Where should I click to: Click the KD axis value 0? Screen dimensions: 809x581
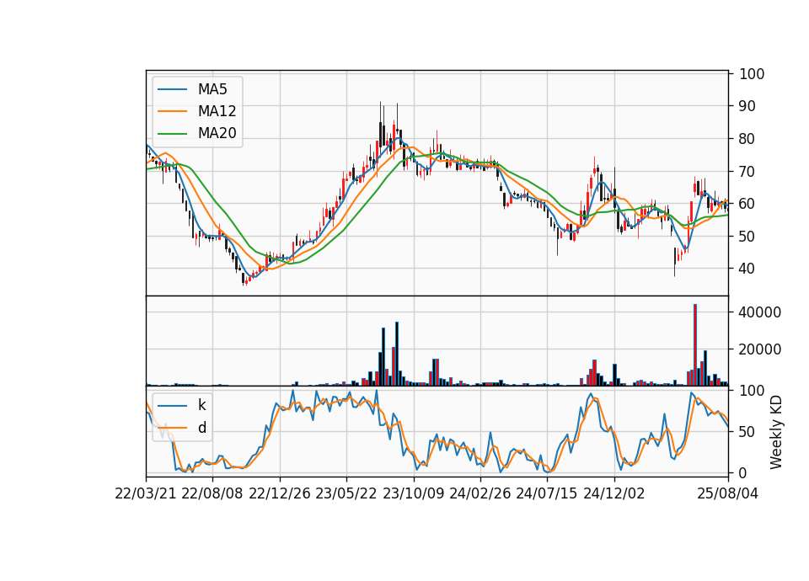[743, 472]
